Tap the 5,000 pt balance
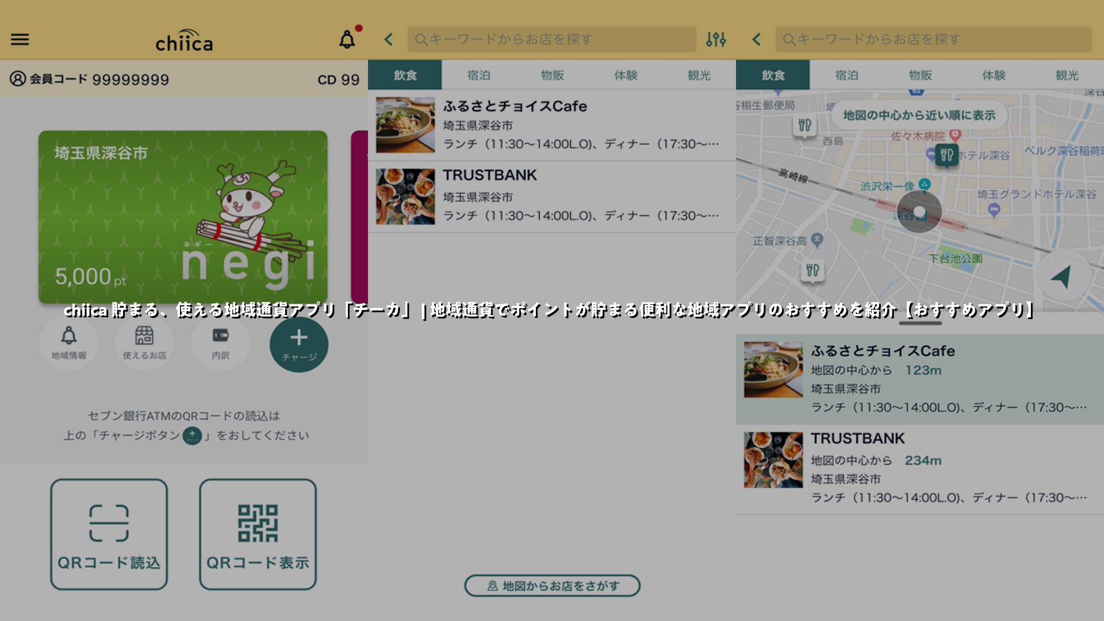The image size is (1104, 621). 90,277
